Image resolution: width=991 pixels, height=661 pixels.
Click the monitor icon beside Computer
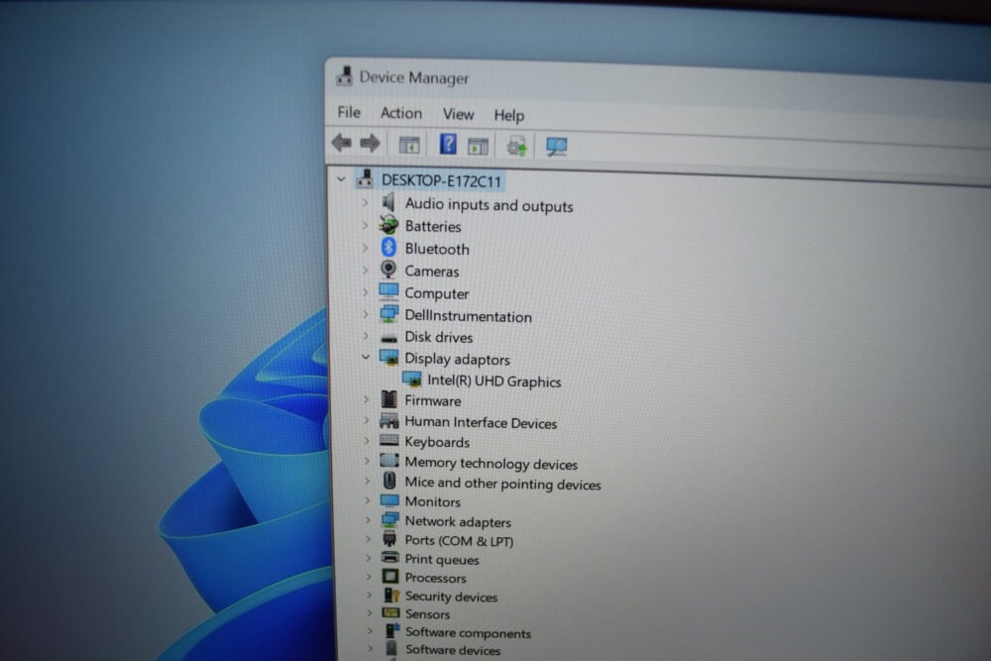(x=388, y=291)
